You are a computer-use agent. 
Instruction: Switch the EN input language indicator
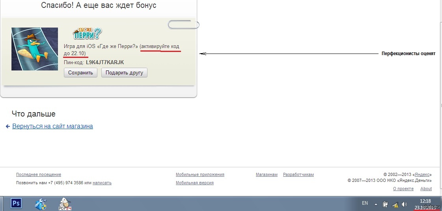[365, 203]
